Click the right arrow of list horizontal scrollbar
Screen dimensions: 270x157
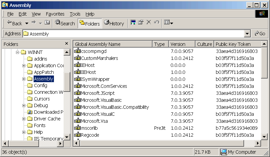(x=258, y=143)
